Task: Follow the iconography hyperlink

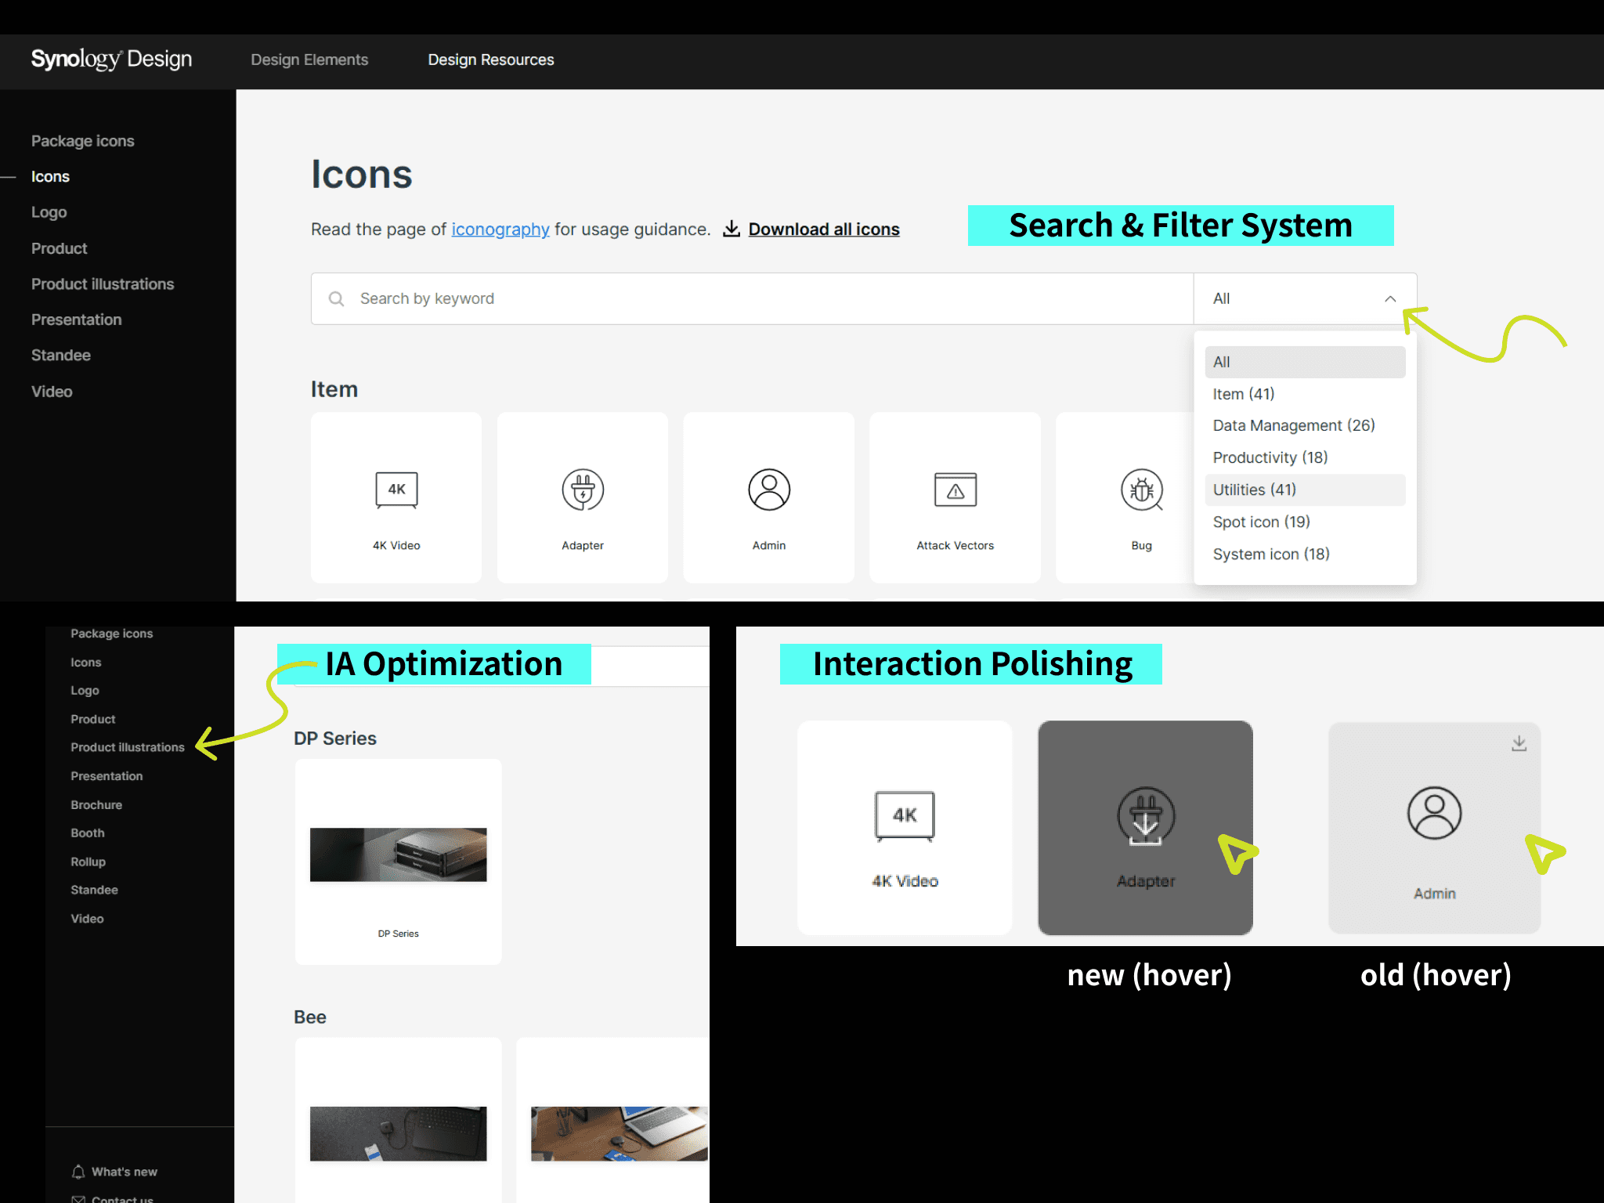Action: tap(500, 229)
